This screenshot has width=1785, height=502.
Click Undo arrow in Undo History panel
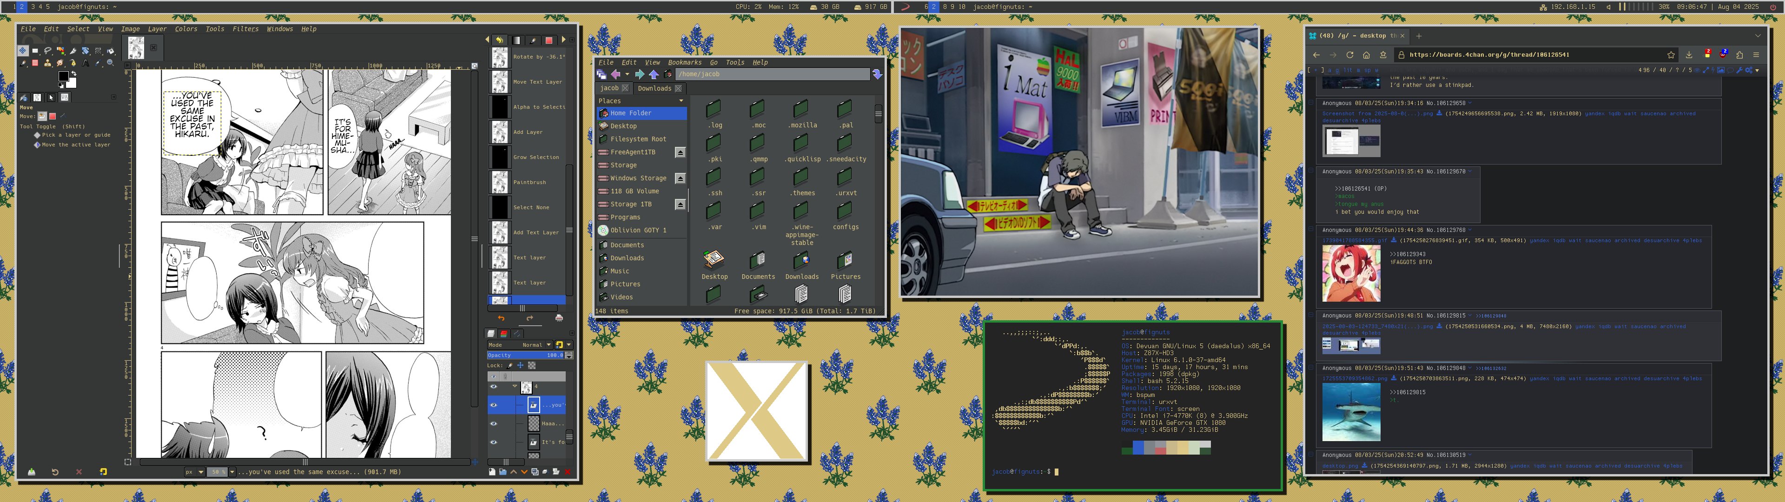(x=501, y=318)
